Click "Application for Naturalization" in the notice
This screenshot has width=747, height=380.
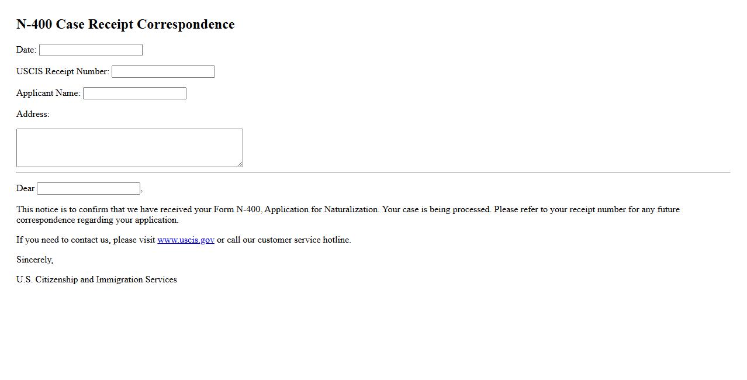point(321,209)
